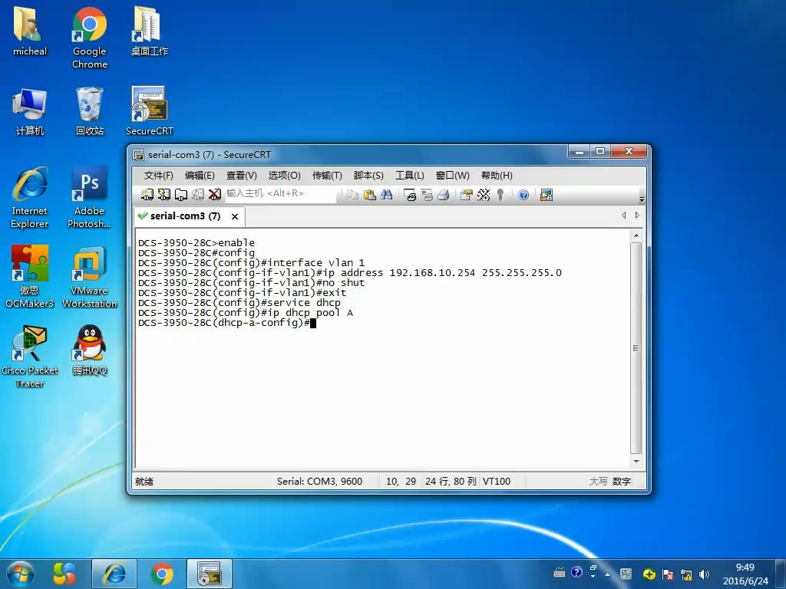Open the 查看(V) menu
Viewport: 786px width, 589px height.
242,176
